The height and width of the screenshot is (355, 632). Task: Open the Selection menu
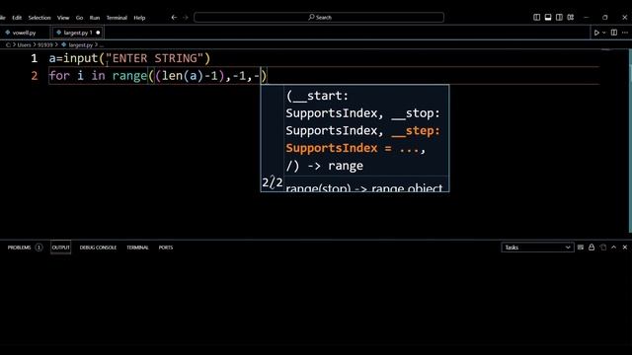39,18
